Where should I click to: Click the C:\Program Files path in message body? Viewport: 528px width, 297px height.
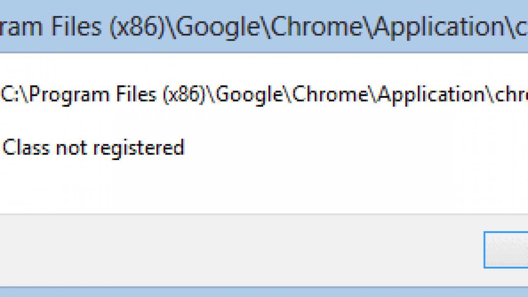[x=264, y=95]
